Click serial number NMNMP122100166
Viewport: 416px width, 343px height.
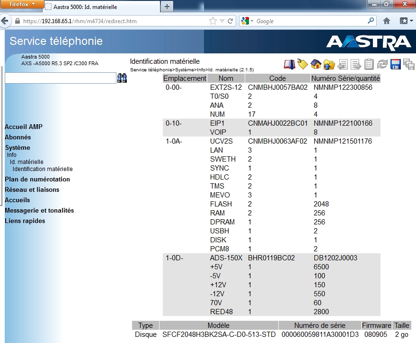click(343, 123)
